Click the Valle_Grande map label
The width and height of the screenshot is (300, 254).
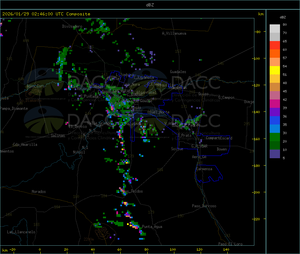click(99, 123)
